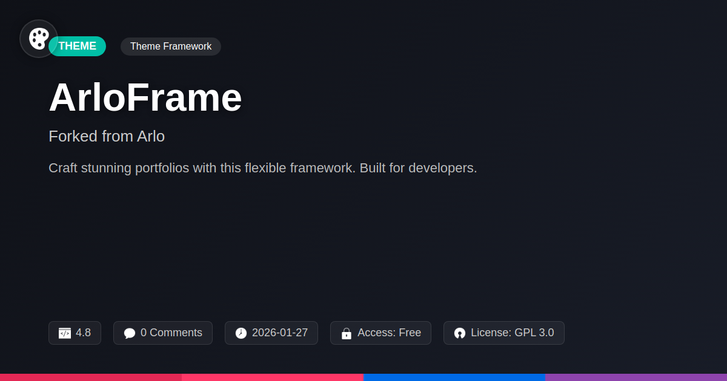Viewport: 727px width, 381px height.
Task: Click the portfolio framework description text
Action: [x=263, y=168]
